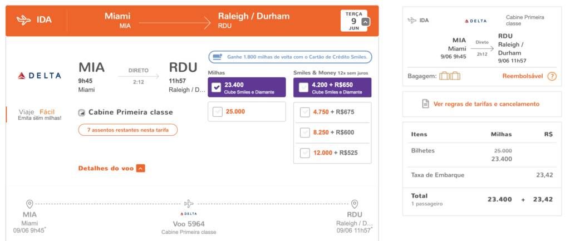This screenshot has width=570, height=241.
Task: Click the credit card icon in the banner
Action: (218, 57)
